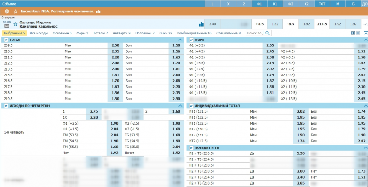Pick odds 3.80 for Orlando win
This screenshot has width=368, height=187.
pyautogui.click(x=212, y=24)
